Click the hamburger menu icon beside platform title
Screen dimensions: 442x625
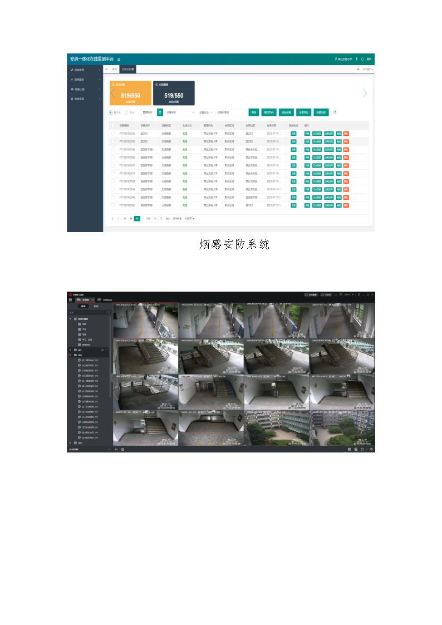pos(119,59)
